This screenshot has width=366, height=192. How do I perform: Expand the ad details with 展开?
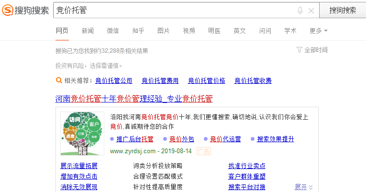[x=303, y=187]
